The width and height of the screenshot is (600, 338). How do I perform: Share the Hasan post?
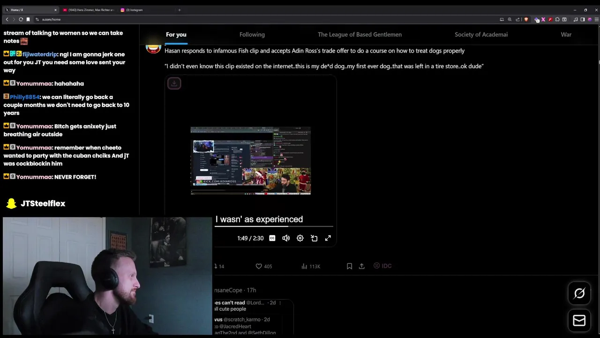pyautogui.click(x=361, y=266)
